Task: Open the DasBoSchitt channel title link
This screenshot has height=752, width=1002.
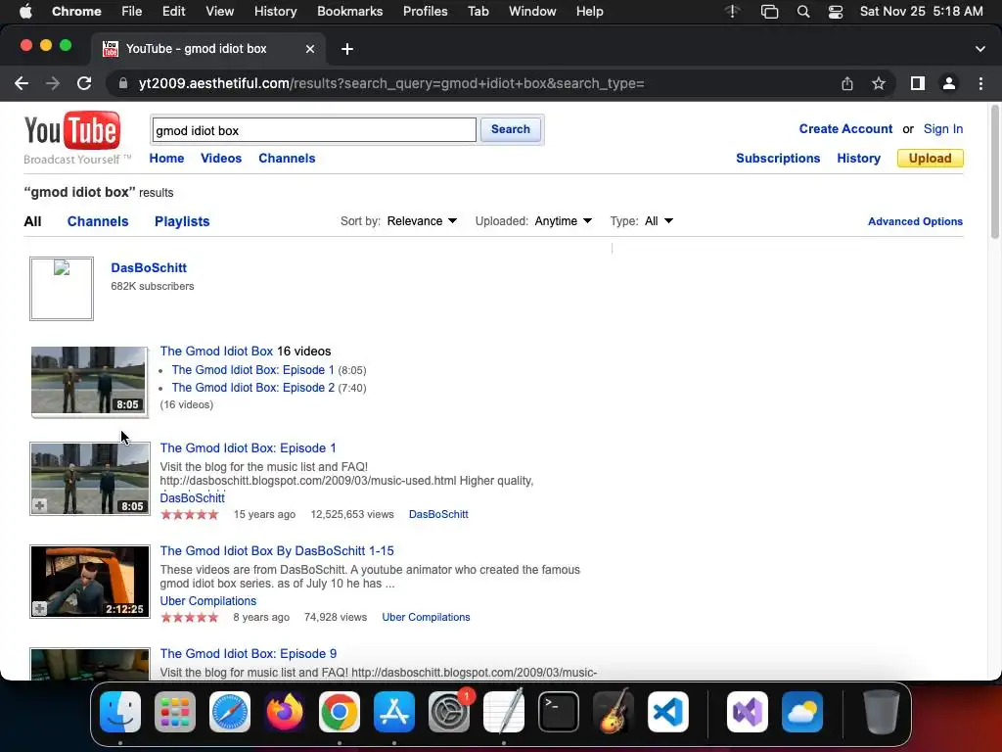Action: click(x=149, y=268)
